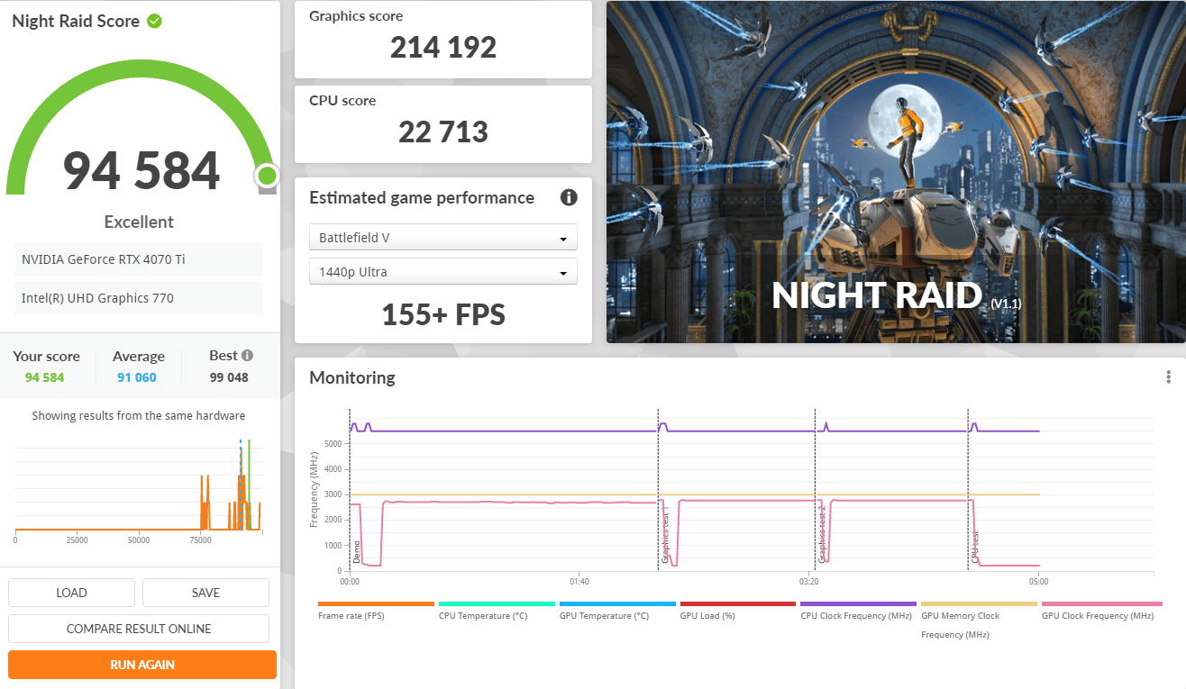Click the Excellent rating label

(139, 222)
